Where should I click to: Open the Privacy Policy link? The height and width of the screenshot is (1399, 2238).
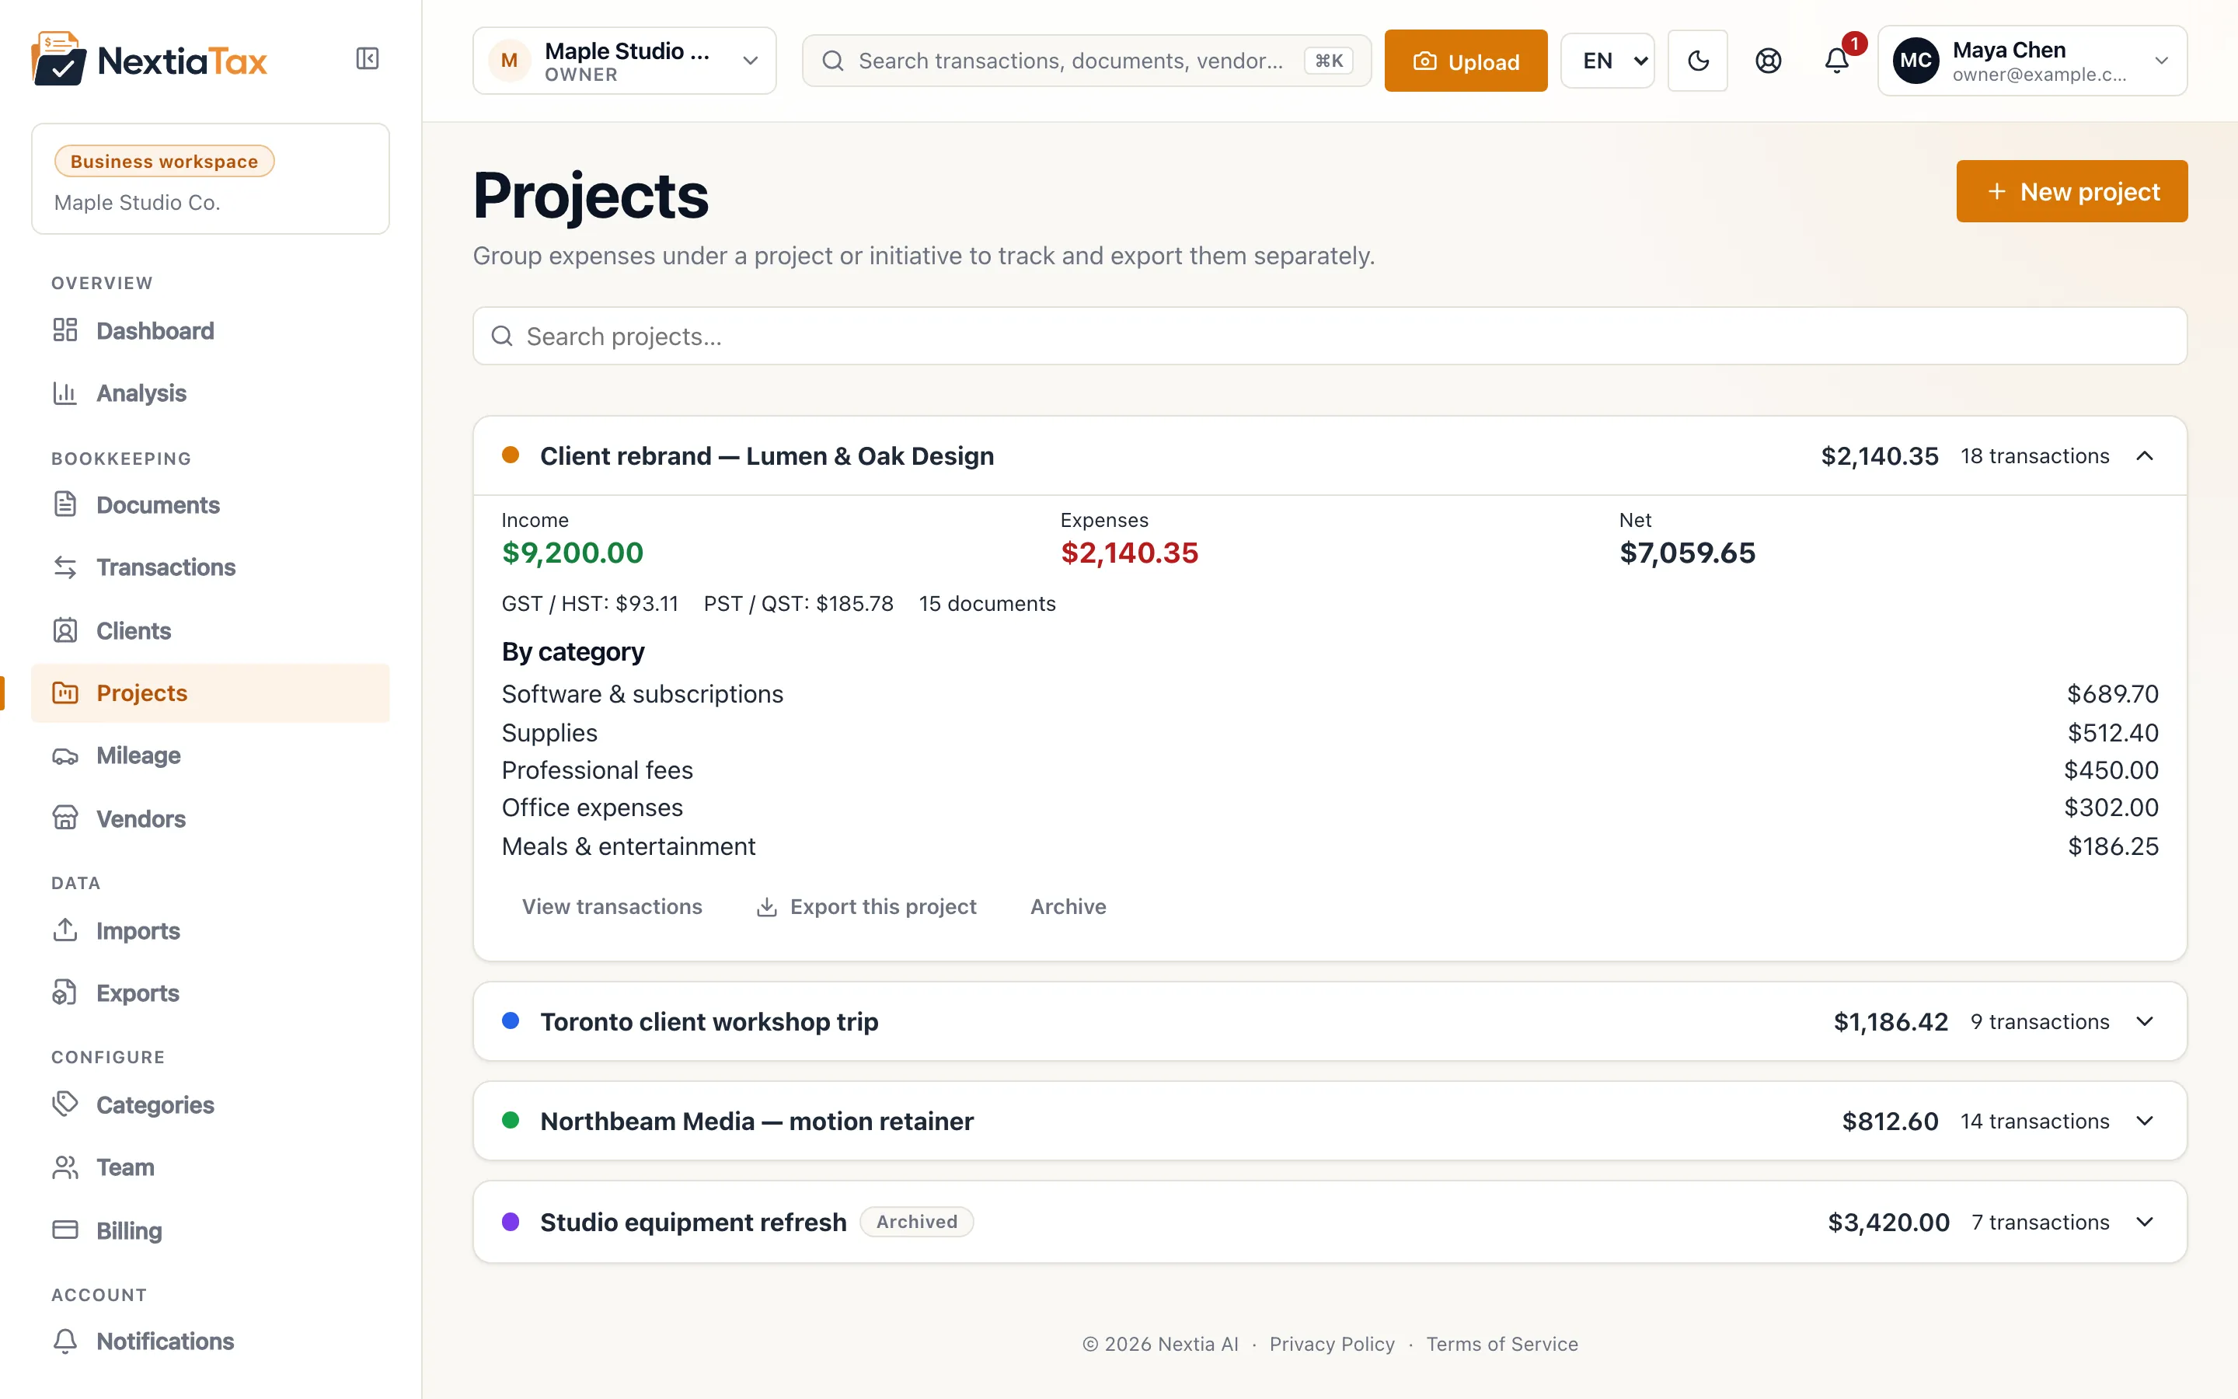[1332, 1344]
